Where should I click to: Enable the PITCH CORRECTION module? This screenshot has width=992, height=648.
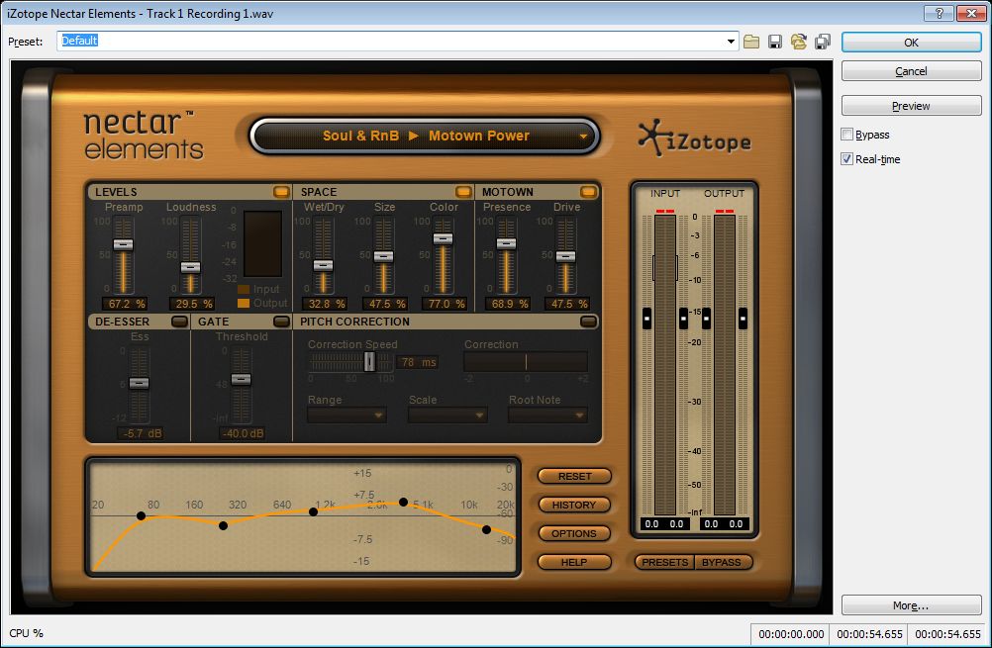click(588, 322)
